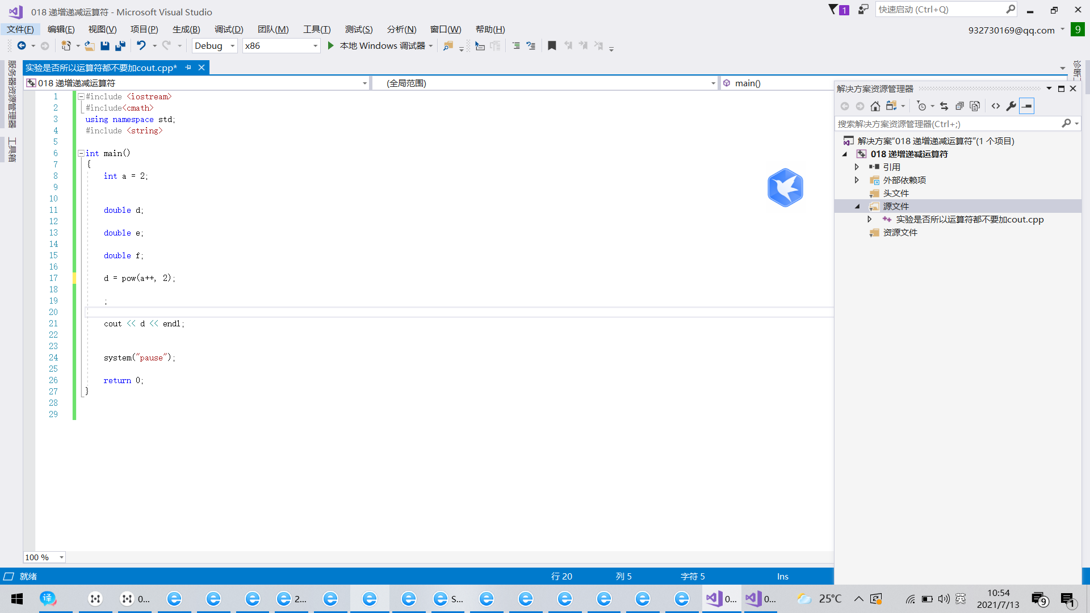This screenshot has height=613, width=1090.
Task: Click the Open File toolbar icon
Action: 90,46
